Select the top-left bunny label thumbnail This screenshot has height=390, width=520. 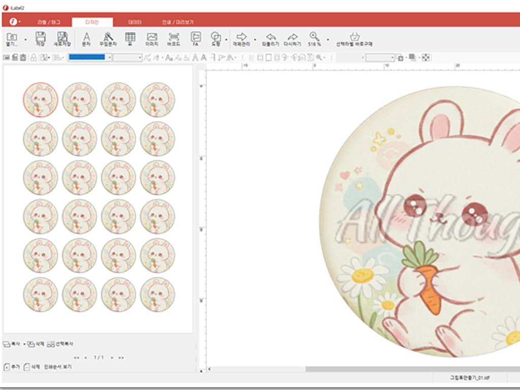(x=41, y=99)
